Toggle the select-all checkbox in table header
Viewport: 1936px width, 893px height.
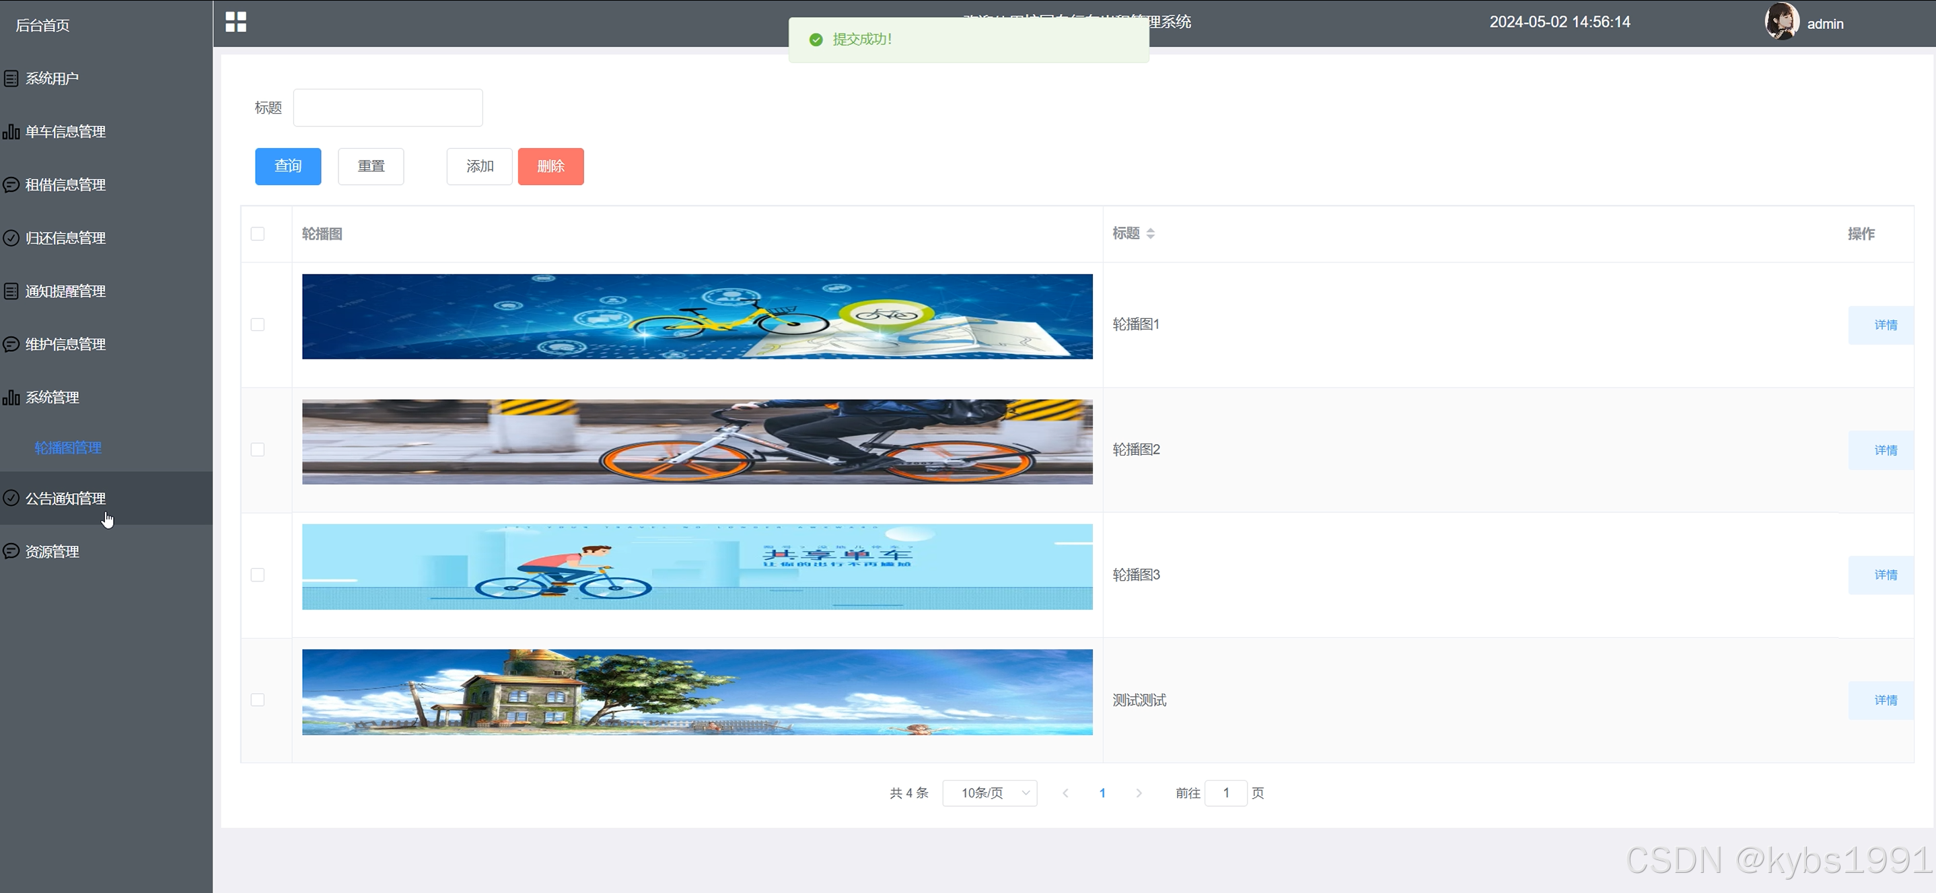tap(258, 234)
